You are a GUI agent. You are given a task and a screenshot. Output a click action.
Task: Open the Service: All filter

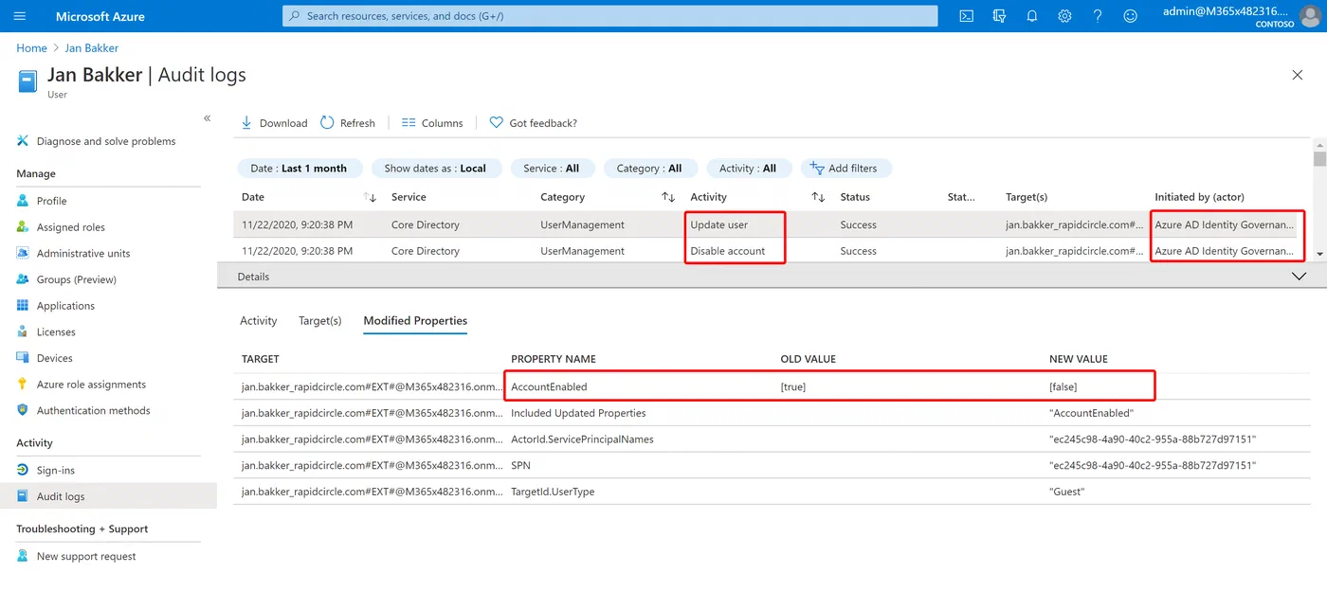[x=552, y=169]
